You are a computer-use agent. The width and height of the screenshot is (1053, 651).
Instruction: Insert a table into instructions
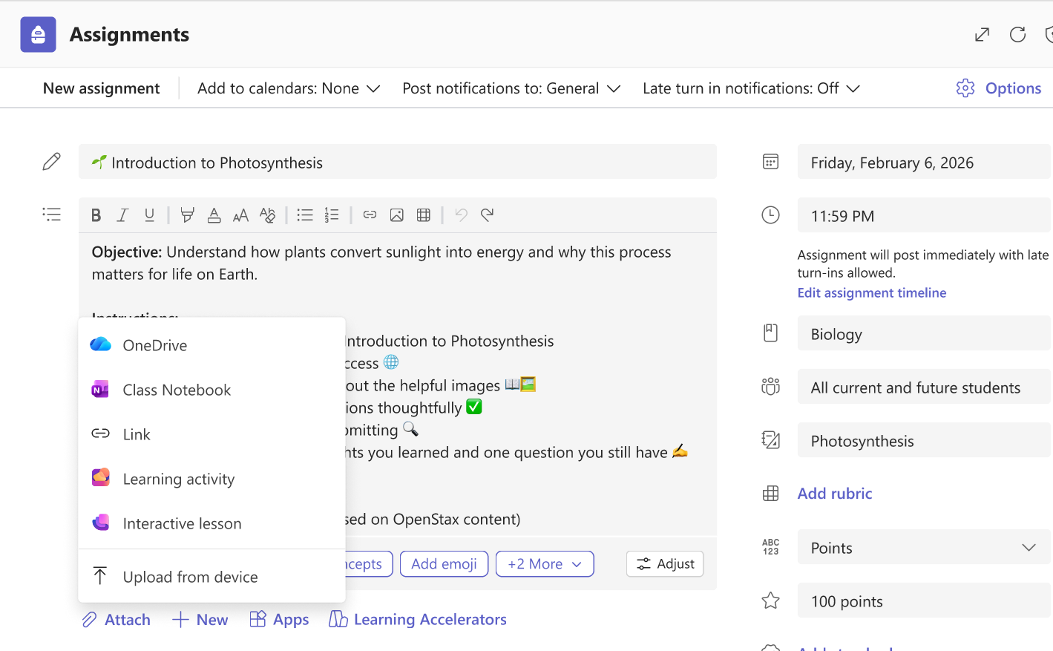click(x=423, y=215)
